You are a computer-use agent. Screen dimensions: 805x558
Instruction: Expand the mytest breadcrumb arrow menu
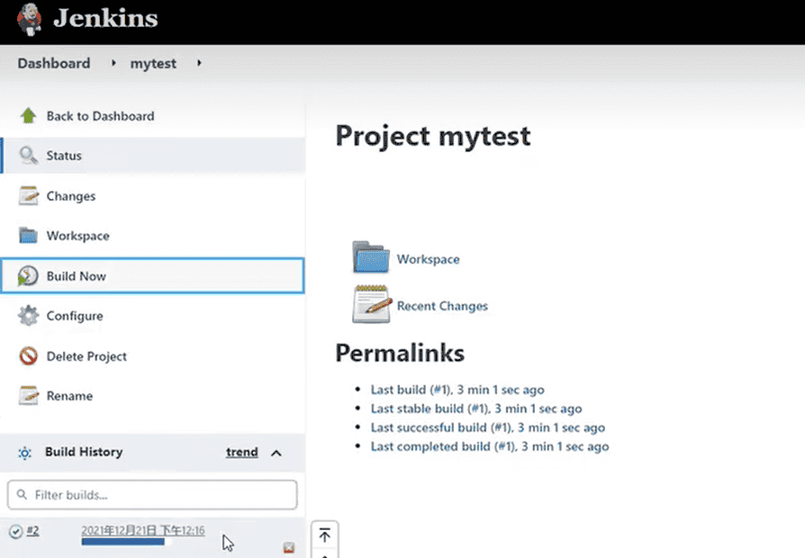tap(199, 64)
